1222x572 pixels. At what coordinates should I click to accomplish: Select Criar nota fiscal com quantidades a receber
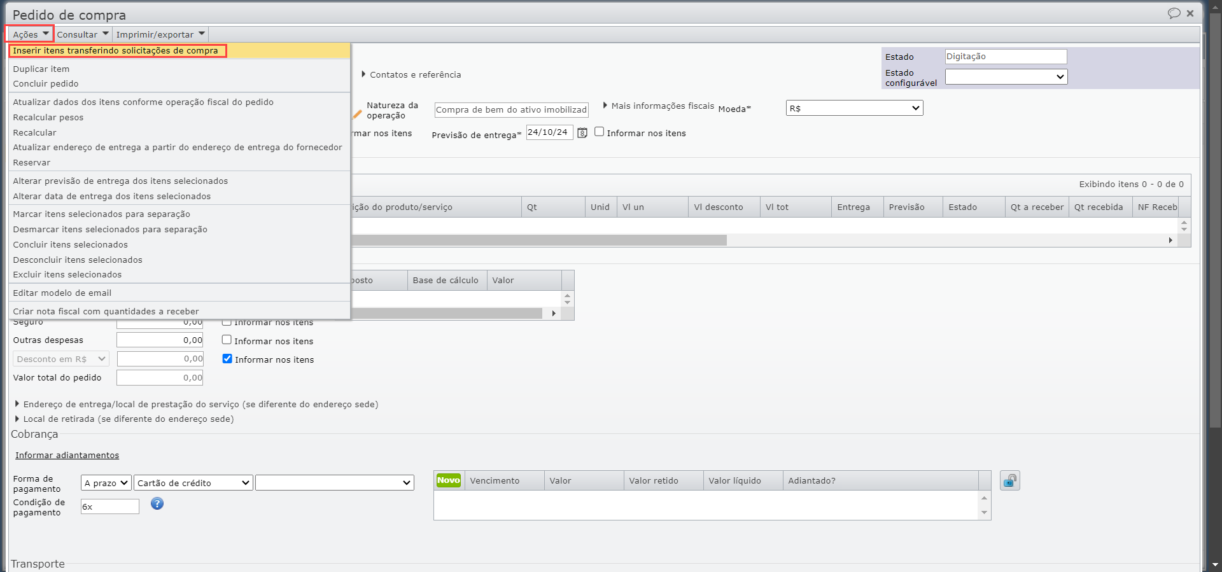point(179,312)
